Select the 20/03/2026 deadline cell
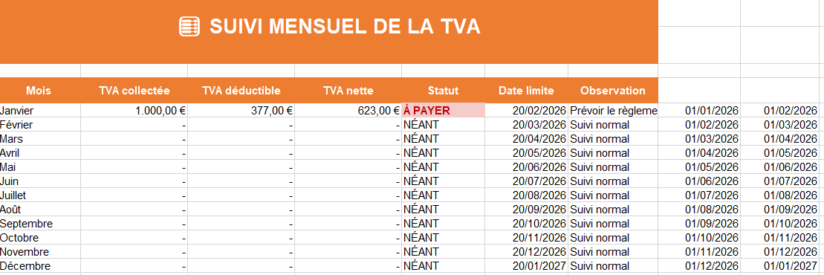 click(526, 125)
